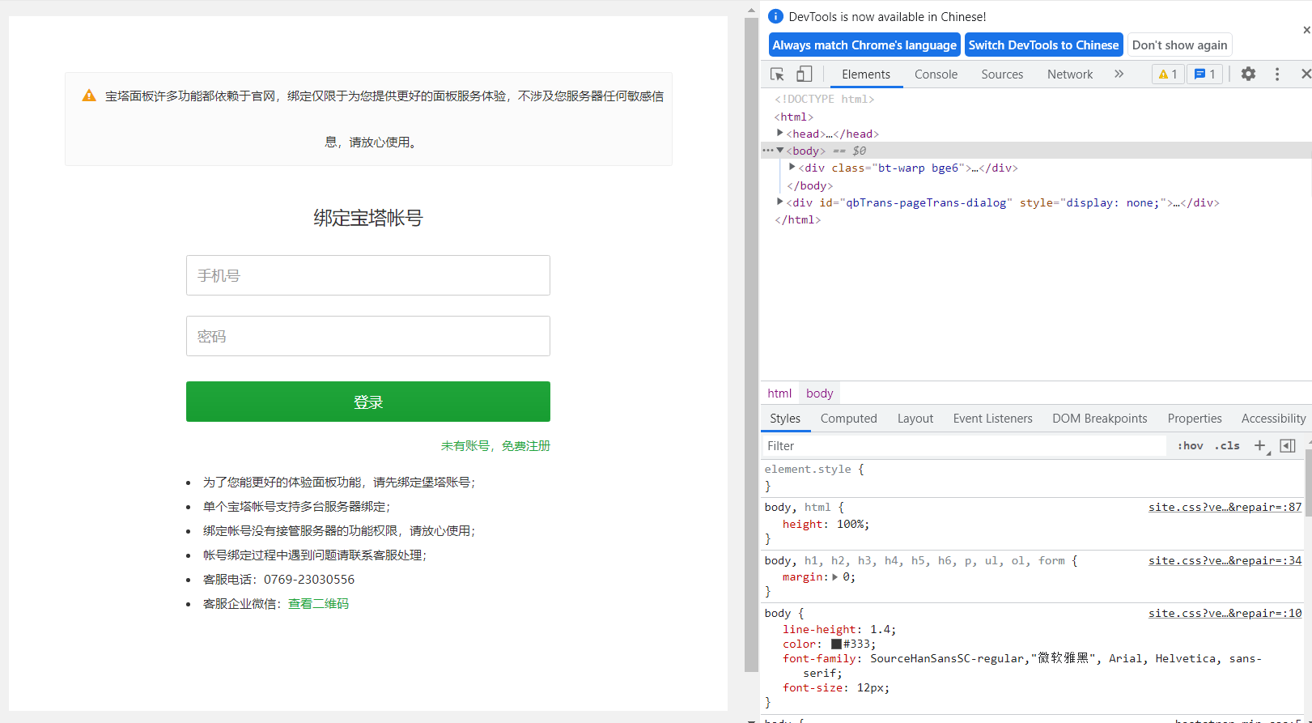Open the DevTools three-dot menu
The height and width of the screenshot is (723, 1312).
click(x=1277, y=74)
